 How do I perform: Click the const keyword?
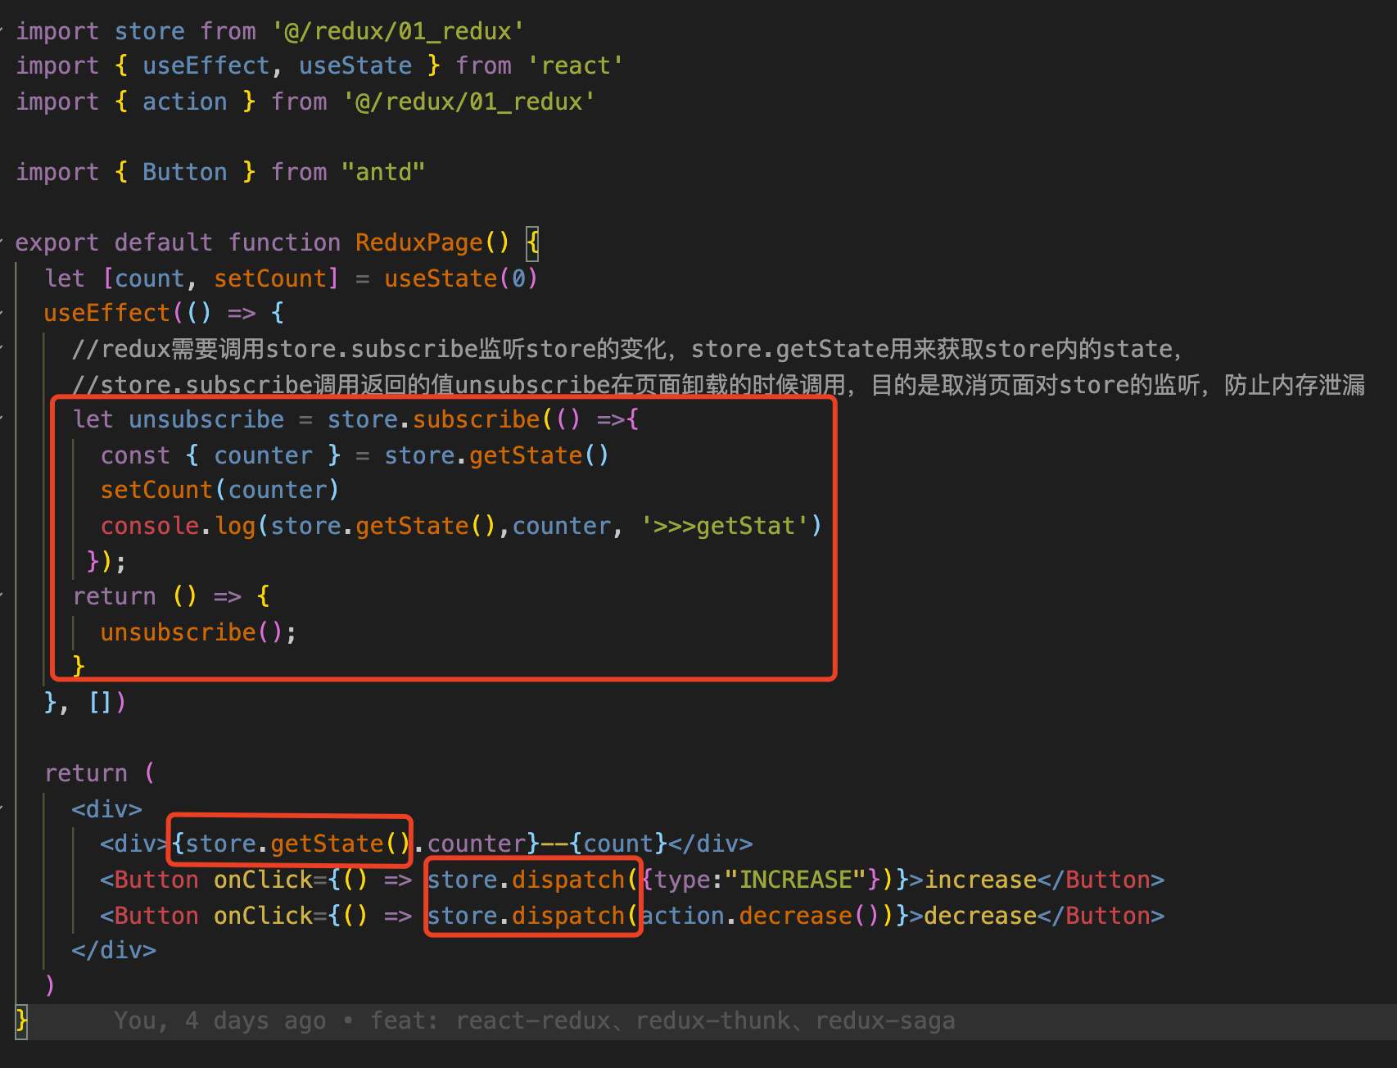135,455
